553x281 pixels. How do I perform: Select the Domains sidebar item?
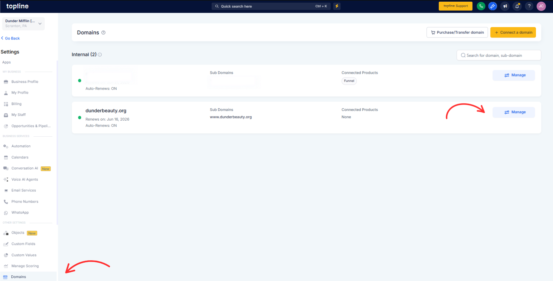28,277
